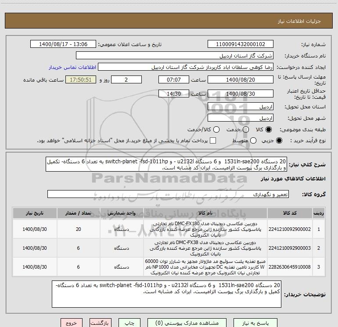
Task: Click the need date in row 3
Action: tap(35, 266)
